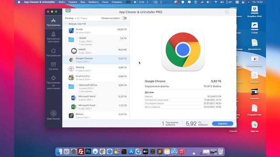Open the Размер sort dropdown
Screen dimensions: 280x157
tap(70, 18)
